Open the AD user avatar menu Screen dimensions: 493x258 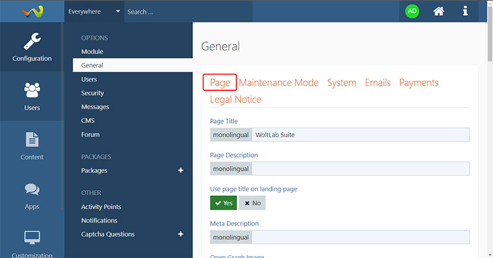(x=412, y=11)
